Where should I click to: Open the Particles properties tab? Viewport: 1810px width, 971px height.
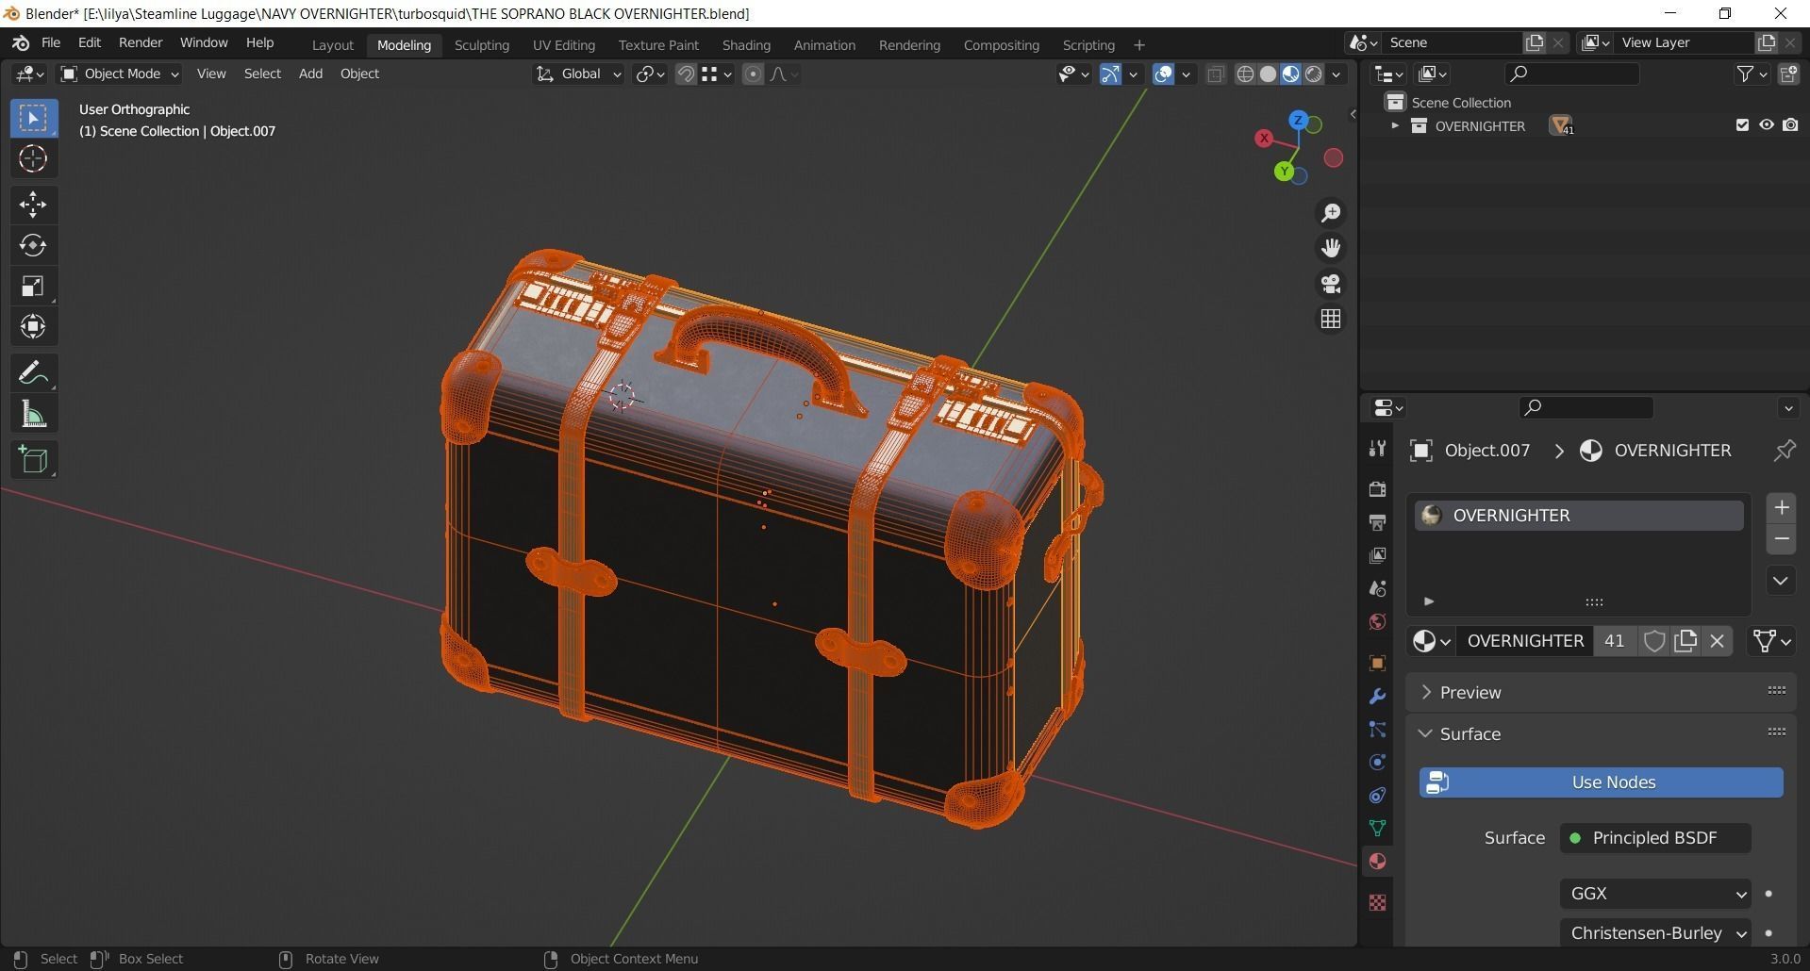point(1377,730)
